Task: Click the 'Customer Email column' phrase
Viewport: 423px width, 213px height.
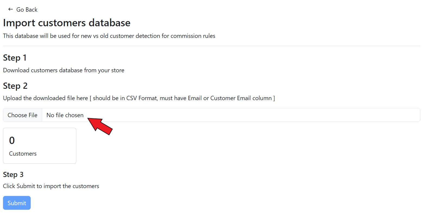Action: point(241,98)
